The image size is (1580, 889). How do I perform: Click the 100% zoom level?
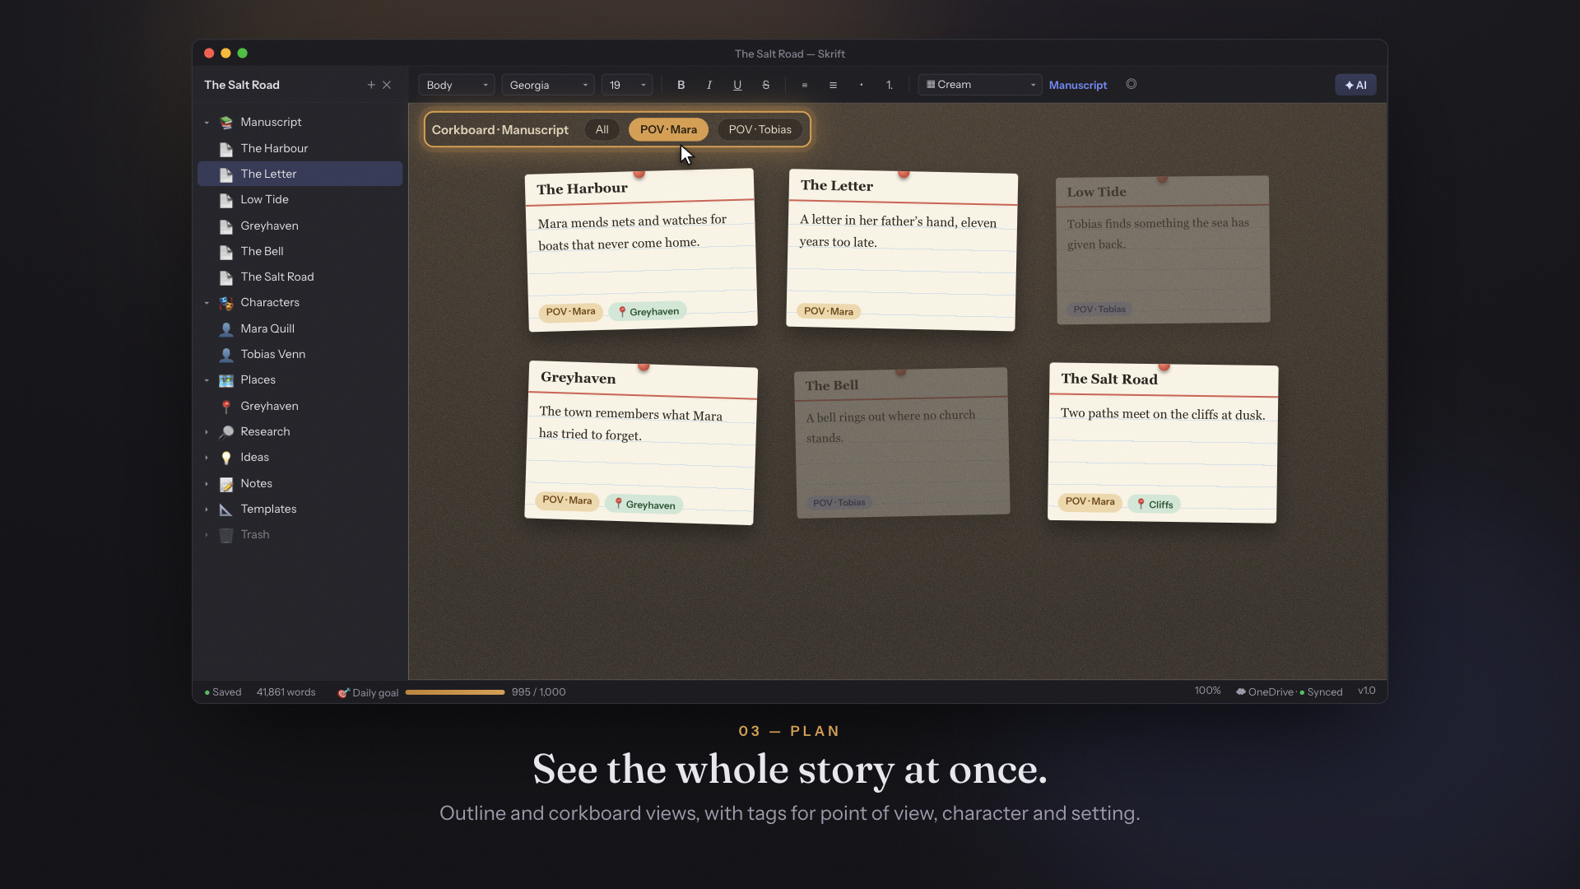1207,691
